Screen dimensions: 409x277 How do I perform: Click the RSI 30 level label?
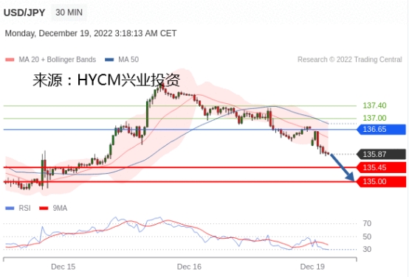click(x=367, y=249)
